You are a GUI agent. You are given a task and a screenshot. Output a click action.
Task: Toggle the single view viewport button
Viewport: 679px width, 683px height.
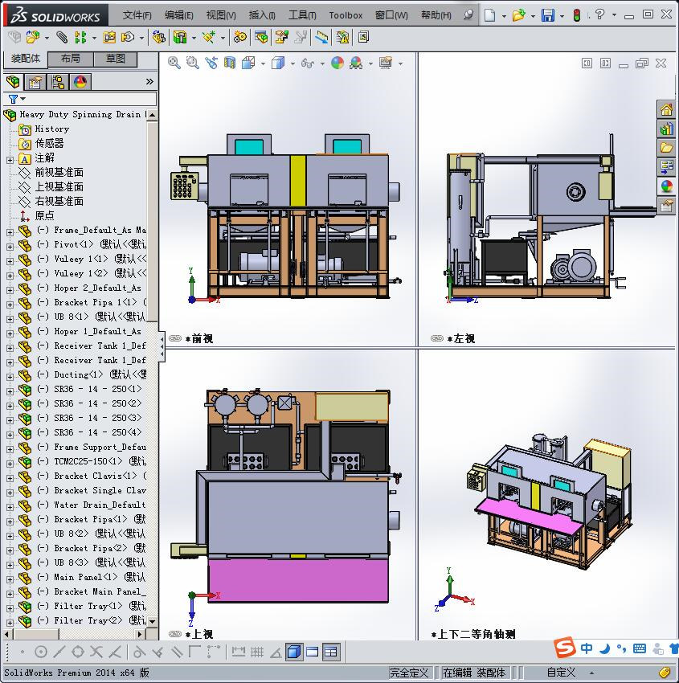point(294,652)
